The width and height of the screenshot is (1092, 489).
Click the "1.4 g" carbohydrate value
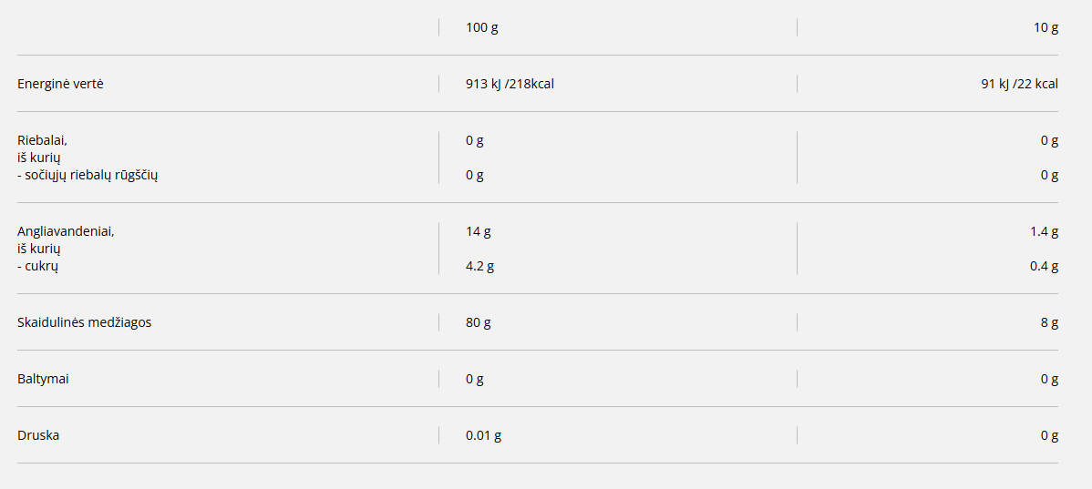(1044, 231)
